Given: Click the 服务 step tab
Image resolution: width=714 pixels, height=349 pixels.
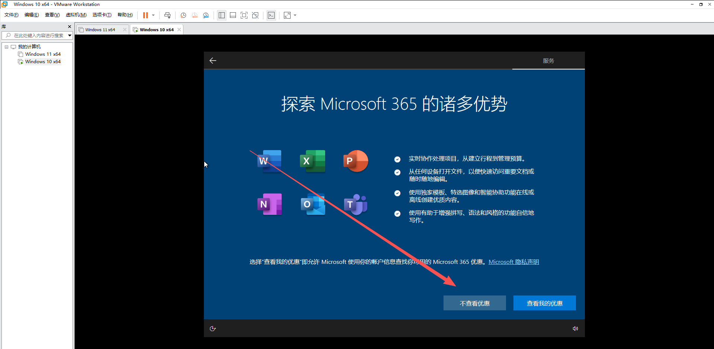Looking at the screenshot, I should click(x=548, y=61).
